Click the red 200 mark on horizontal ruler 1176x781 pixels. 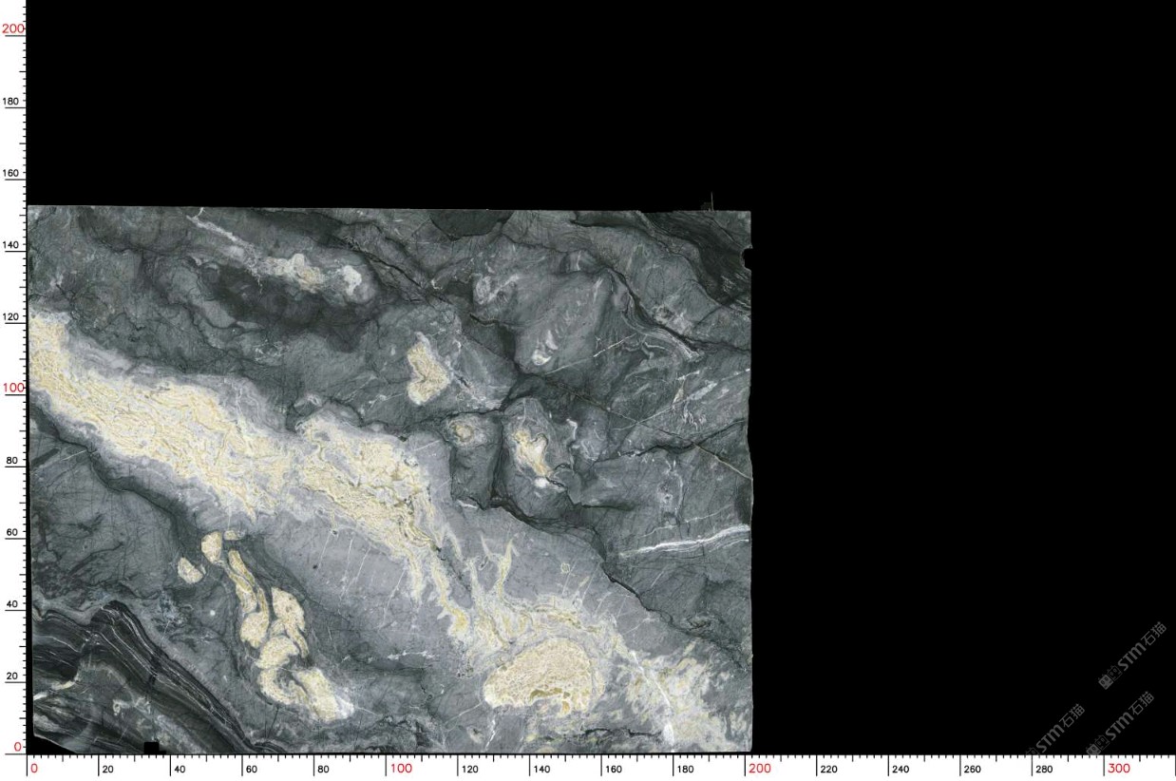click(760, 769)
